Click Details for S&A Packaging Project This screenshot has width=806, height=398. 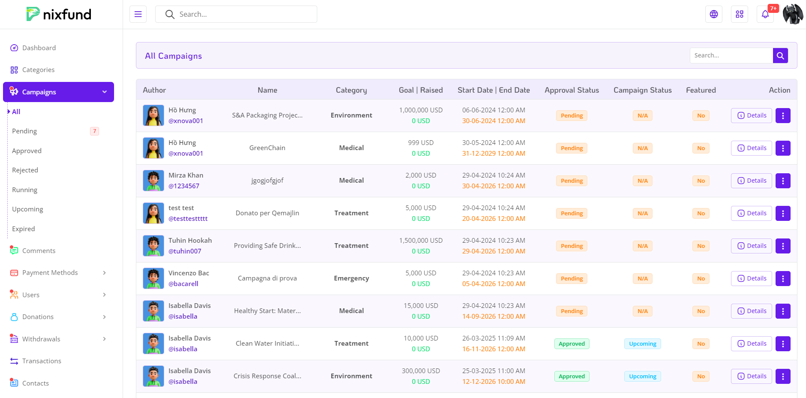[752, 116]
